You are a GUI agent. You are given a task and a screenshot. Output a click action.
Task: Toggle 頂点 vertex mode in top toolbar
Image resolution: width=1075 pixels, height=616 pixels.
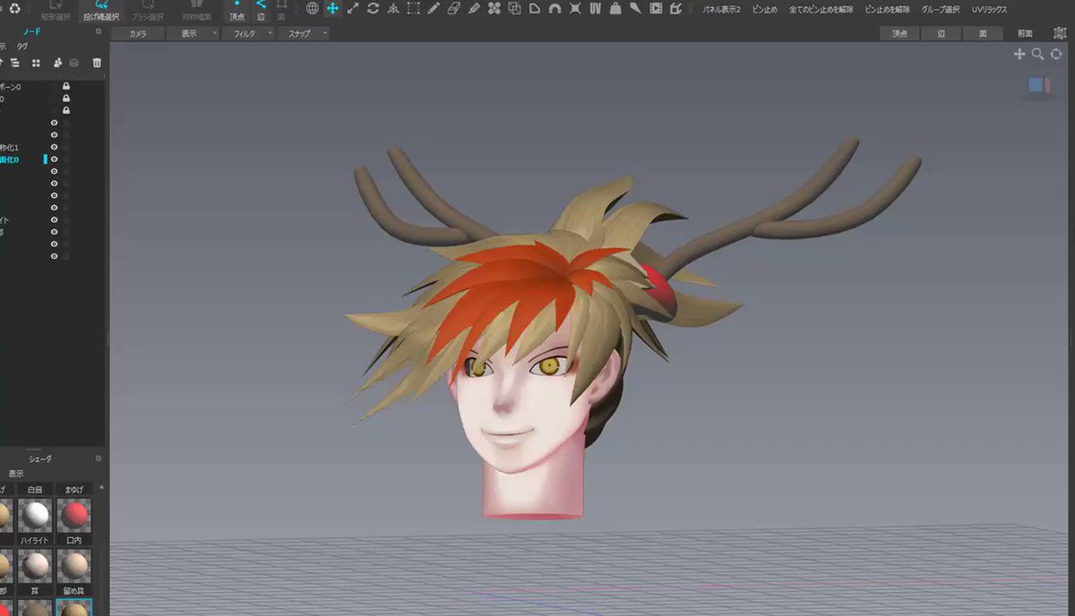coord(236,11)
